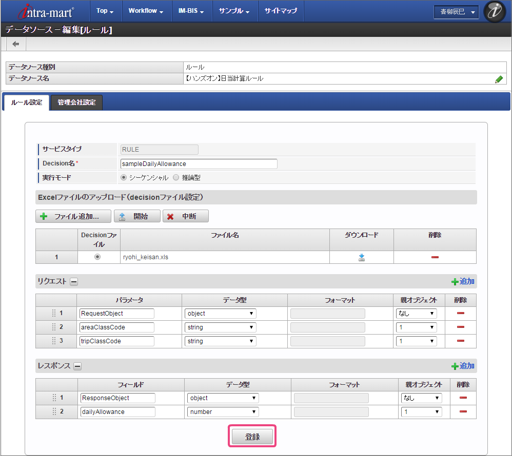Add a new response field row
Image resolution: width=512 pixels, height=456 pixels.
pos(463,366)
